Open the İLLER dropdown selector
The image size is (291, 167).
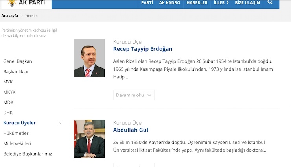[221, 3]
